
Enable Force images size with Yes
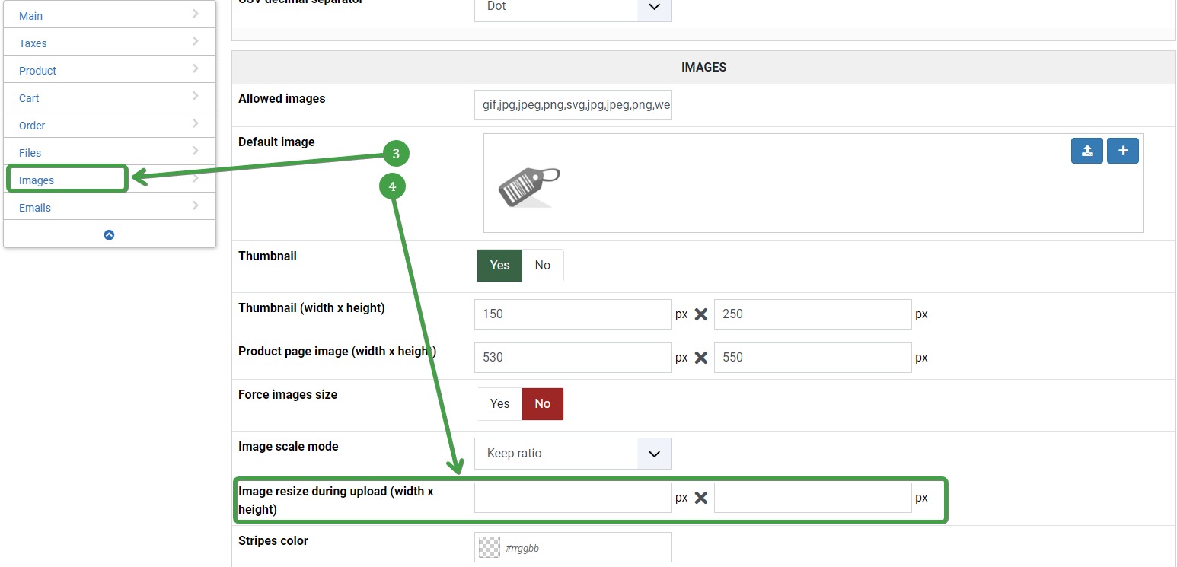[499, 403]
